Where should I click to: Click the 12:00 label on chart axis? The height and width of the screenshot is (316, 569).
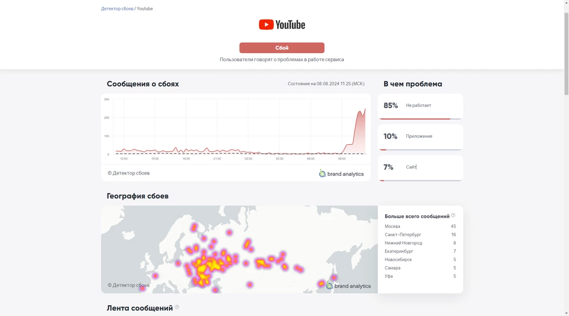point(124,159)
